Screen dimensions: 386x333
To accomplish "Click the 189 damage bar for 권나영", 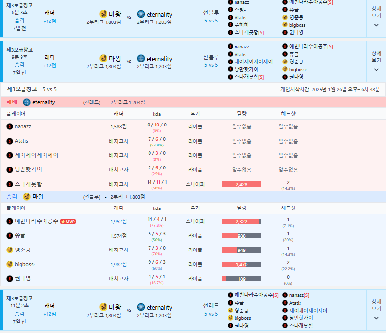I will point(241,279).
